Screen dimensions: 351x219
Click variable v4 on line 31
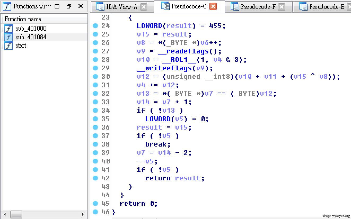coord(141,85)
